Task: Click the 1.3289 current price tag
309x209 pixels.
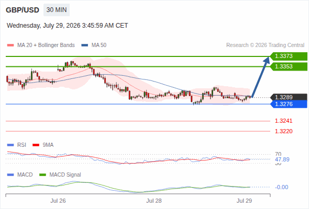Action: (289, 97)
